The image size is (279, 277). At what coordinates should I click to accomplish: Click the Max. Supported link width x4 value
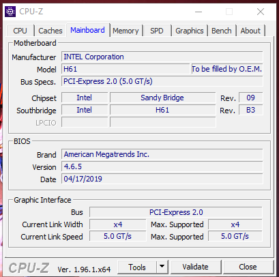click(235, 224)
